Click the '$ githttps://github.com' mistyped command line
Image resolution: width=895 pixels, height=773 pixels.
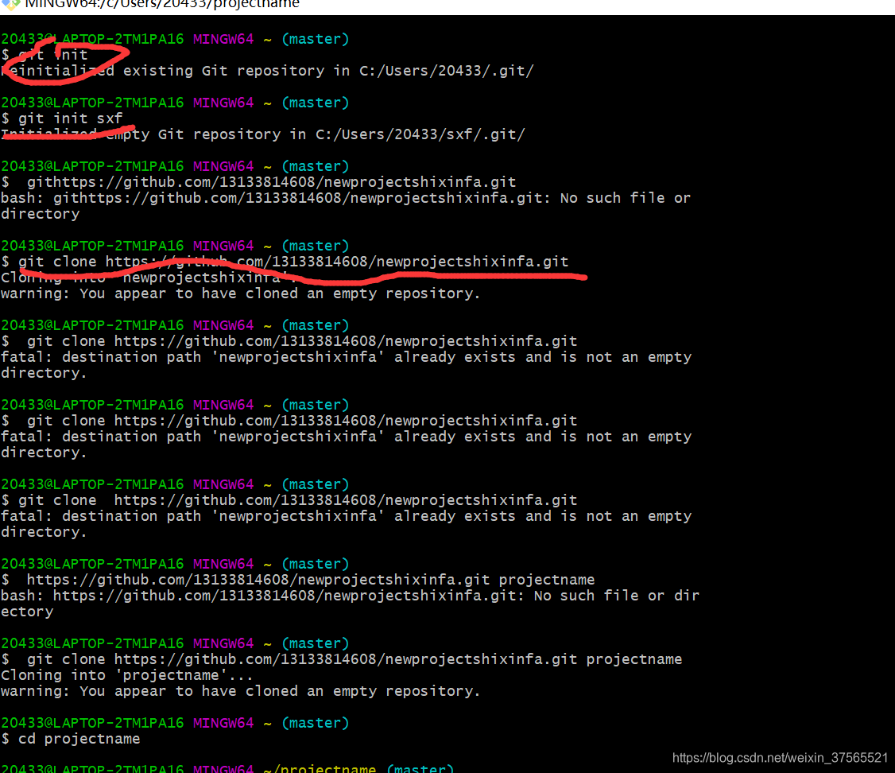[x=258, y=182]
